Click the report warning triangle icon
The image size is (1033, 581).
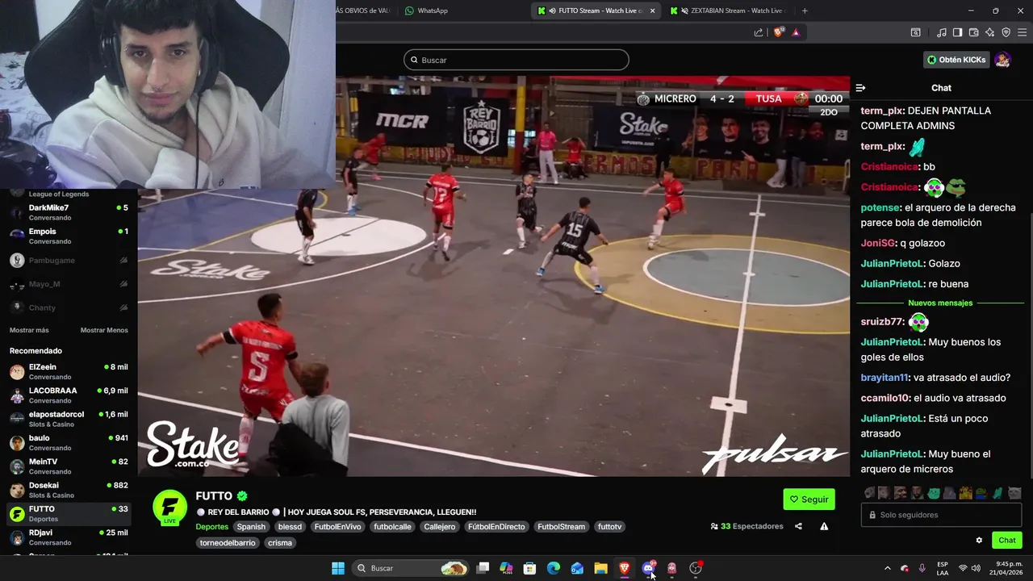(824, 526)
